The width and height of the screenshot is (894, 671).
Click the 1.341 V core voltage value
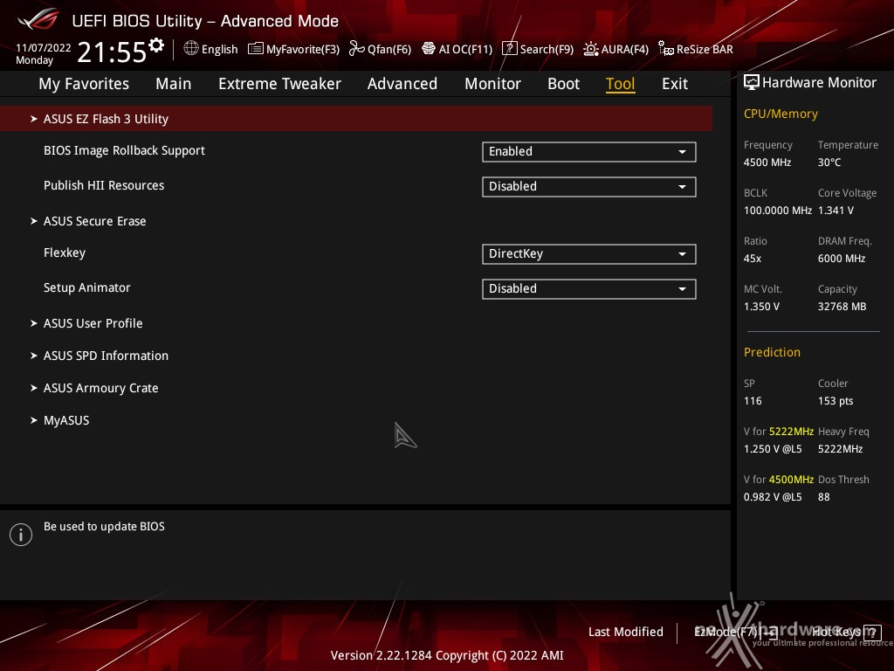point(836,211)
